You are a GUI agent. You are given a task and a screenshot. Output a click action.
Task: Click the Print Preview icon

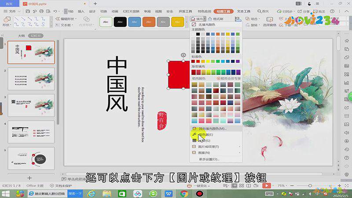pos(48,11)
